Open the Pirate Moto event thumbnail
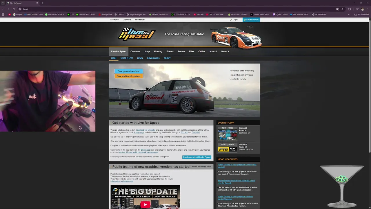The image size is (371, 209). (228, 135)
